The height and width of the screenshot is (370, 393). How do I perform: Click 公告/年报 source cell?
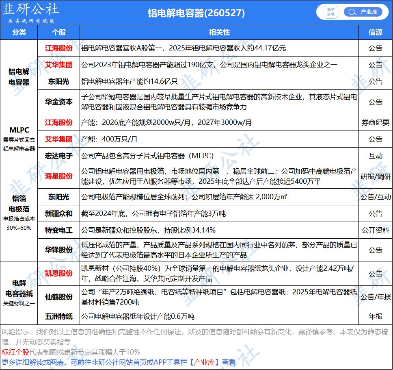click(x=376, y=297)
